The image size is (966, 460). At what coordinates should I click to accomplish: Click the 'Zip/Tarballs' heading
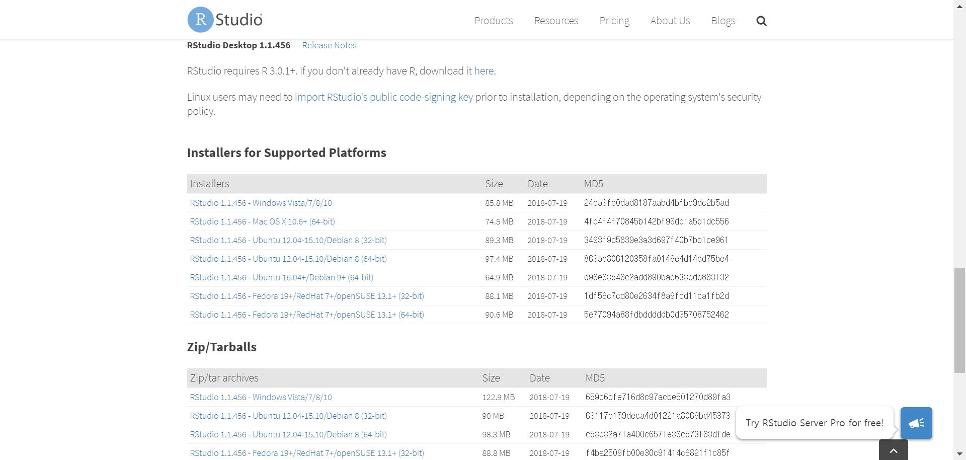(222, 347)
